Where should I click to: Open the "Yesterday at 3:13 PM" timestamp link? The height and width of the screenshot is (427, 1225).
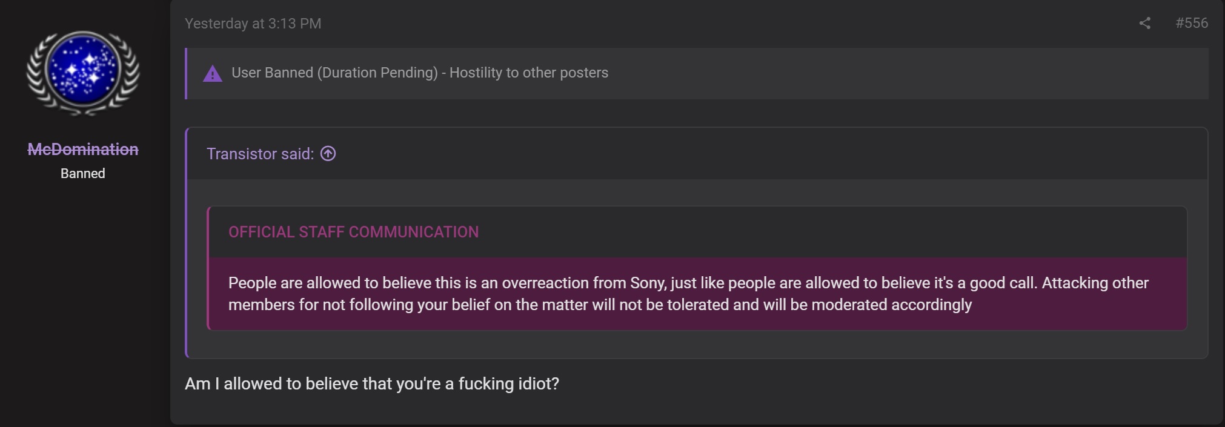(253, 24)
